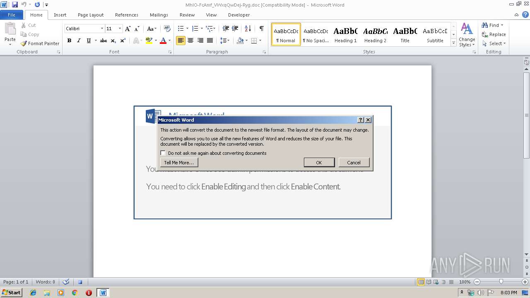Switch to the Insert tab
530x298 pixels.
pos(60,15)
